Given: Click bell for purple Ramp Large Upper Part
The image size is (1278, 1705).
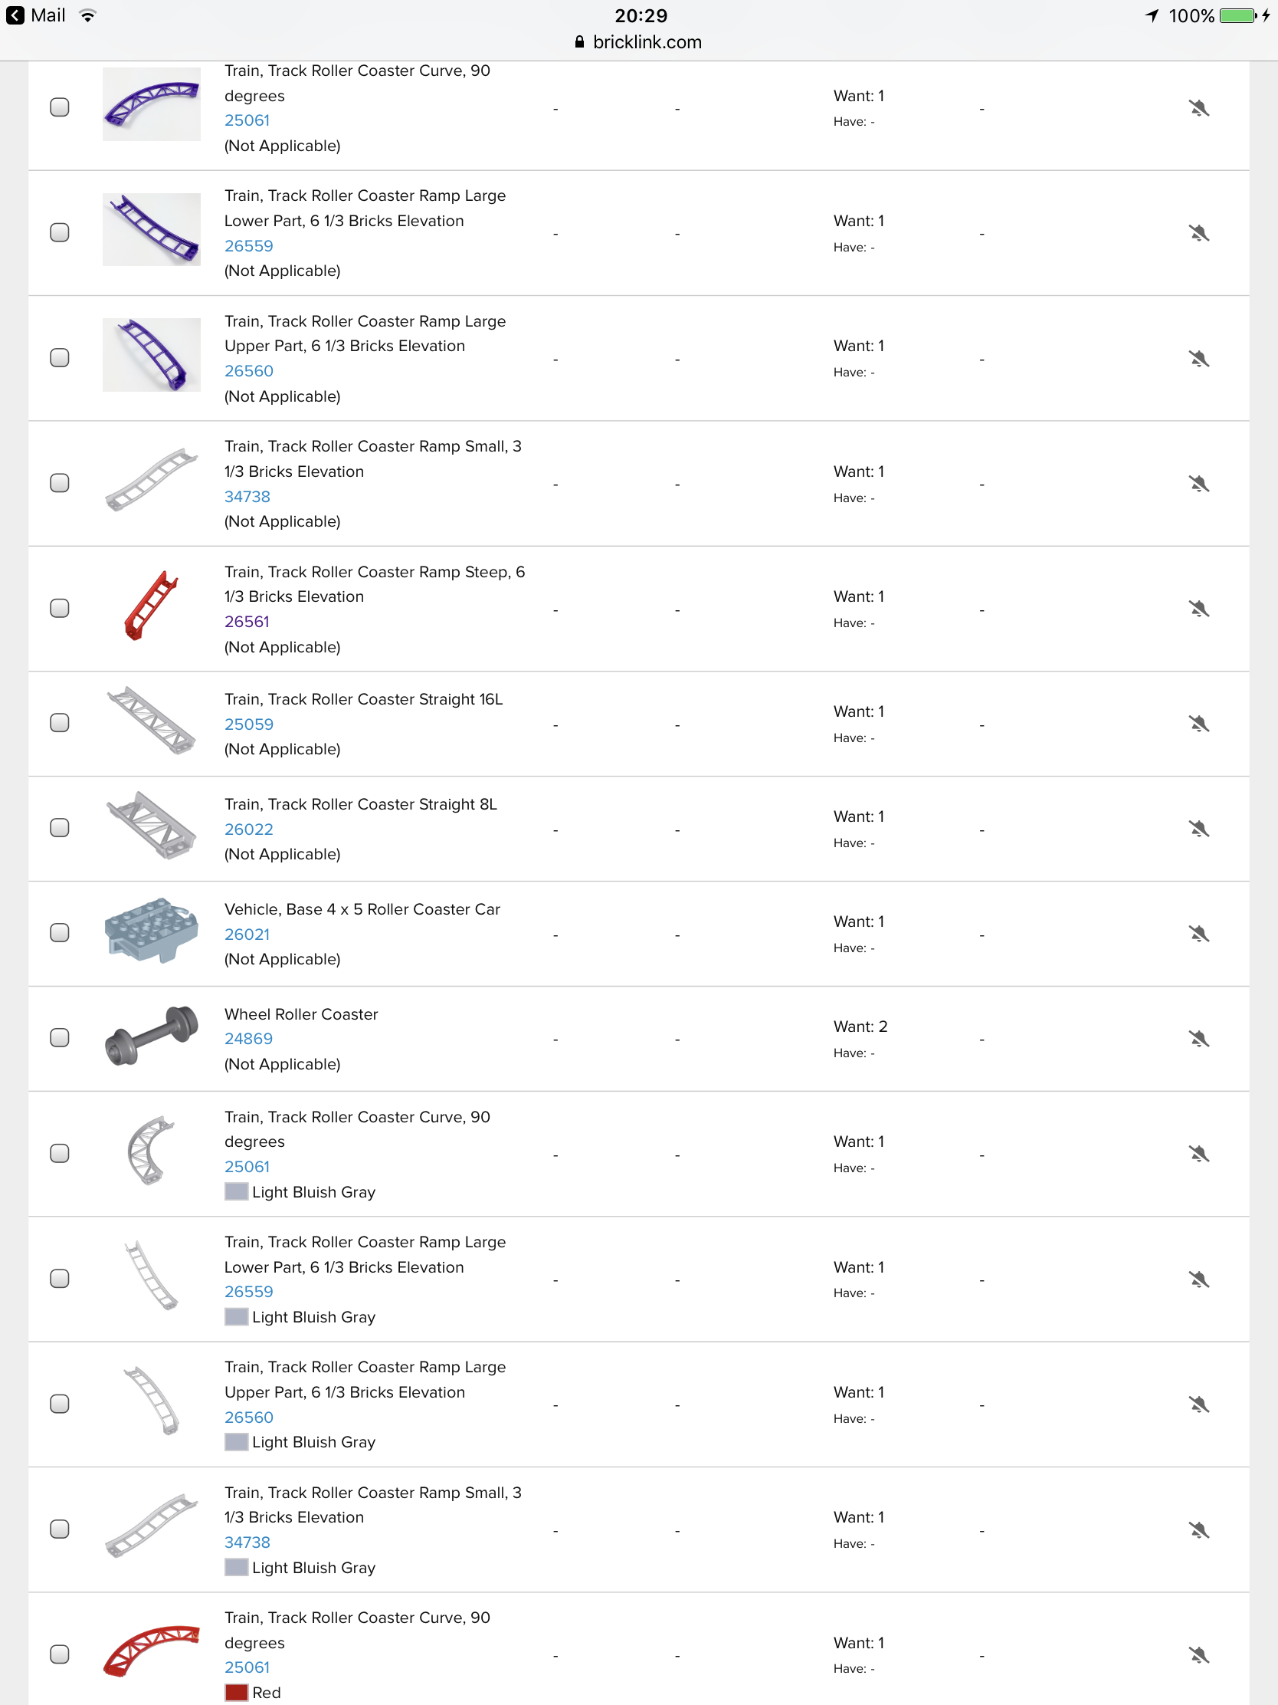Looking at the screenshot, I should 1198,359.
